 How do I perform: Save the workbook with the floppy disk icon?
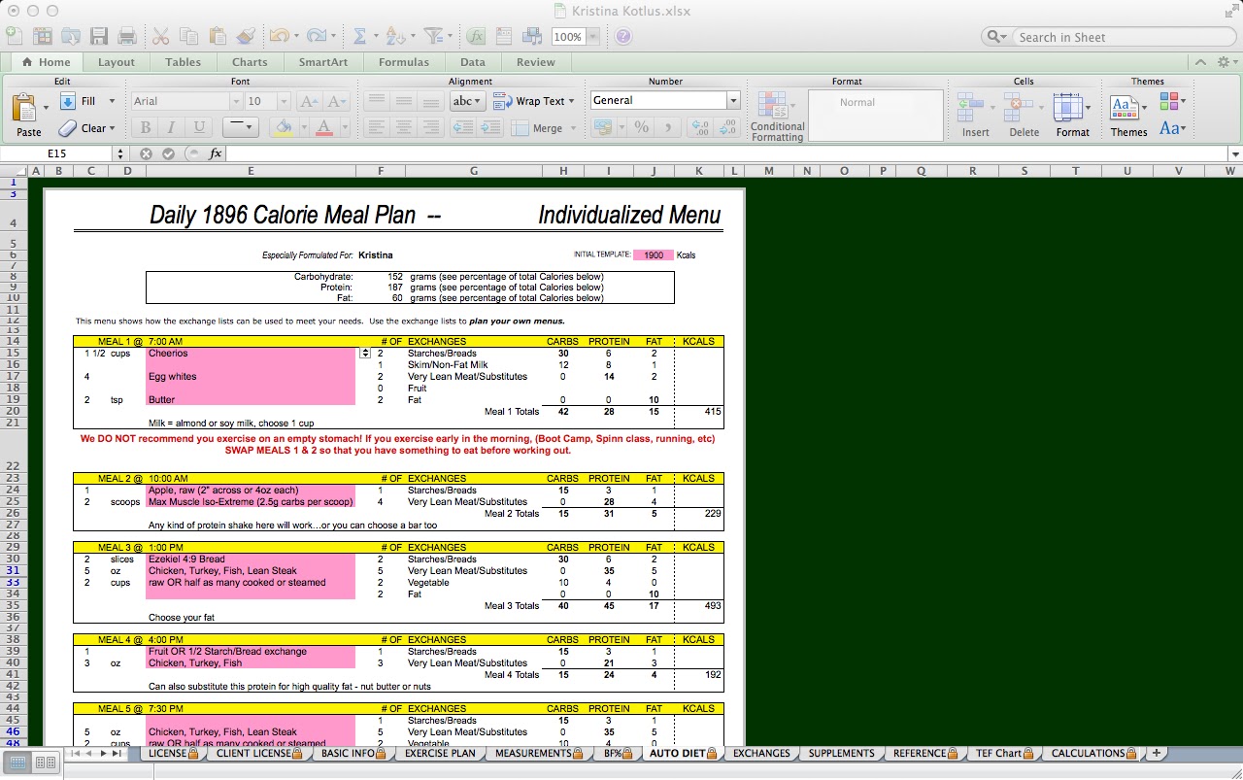coord(98,36)
